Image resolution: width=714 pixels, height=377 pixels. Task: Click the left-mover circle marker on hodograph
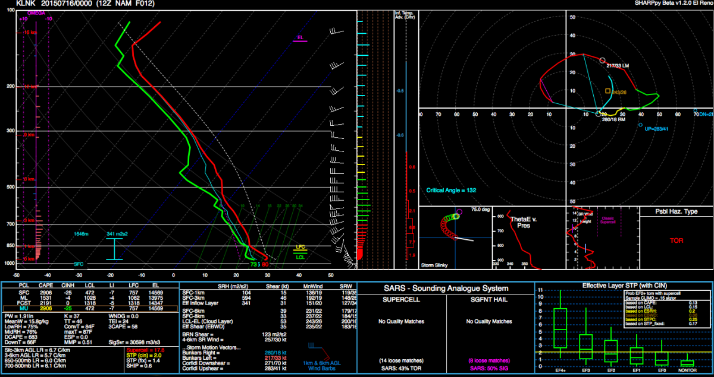[x=602, y=61]
